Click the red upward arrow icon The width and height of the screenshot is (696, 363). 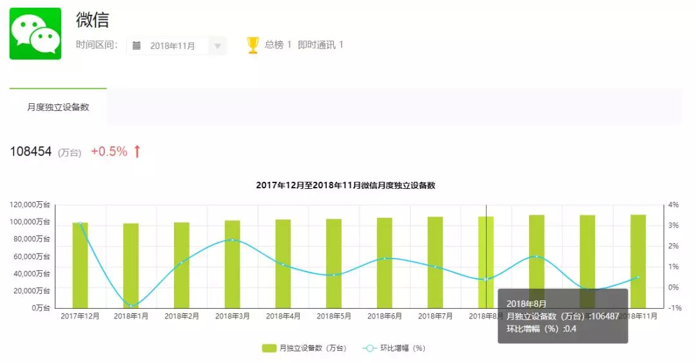pos(137,152)
